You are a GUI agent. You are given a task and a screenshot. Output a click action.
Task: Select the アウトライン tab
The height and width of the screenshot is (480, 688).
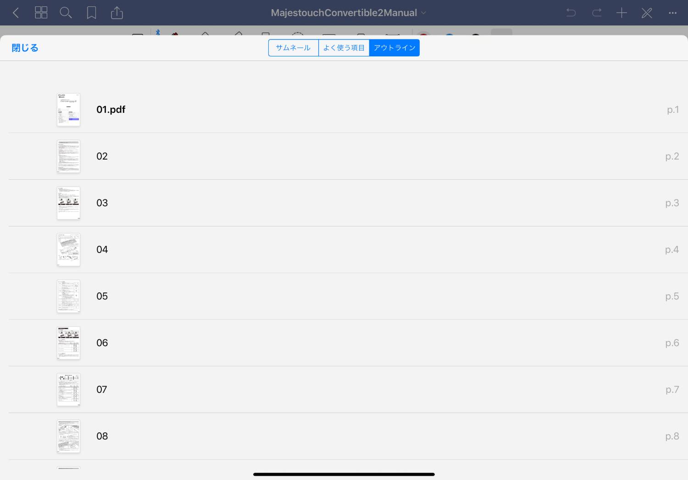tap(394, 48)
